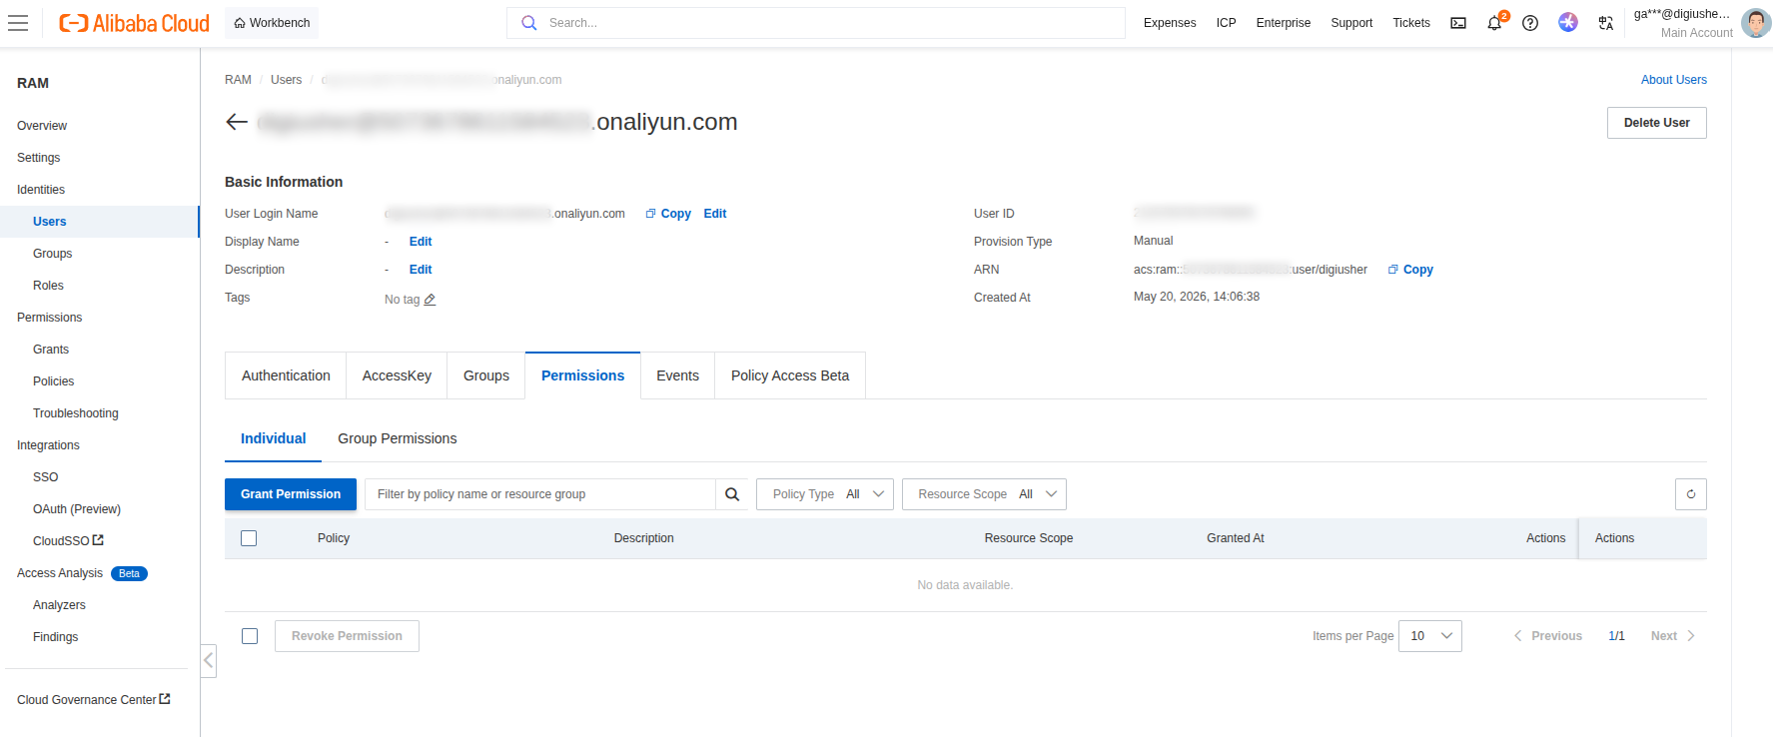Open the notifications bell
This screenshot has height=737, width=1773.
click(x=1494, y=23)
